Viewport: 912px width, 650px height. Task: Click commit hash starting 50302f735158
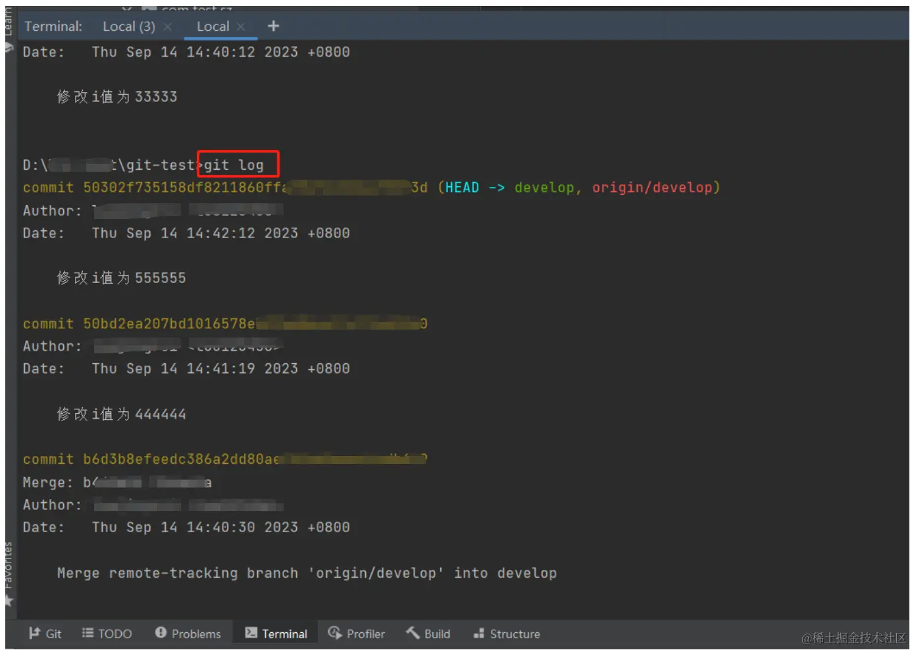[255, 187]
